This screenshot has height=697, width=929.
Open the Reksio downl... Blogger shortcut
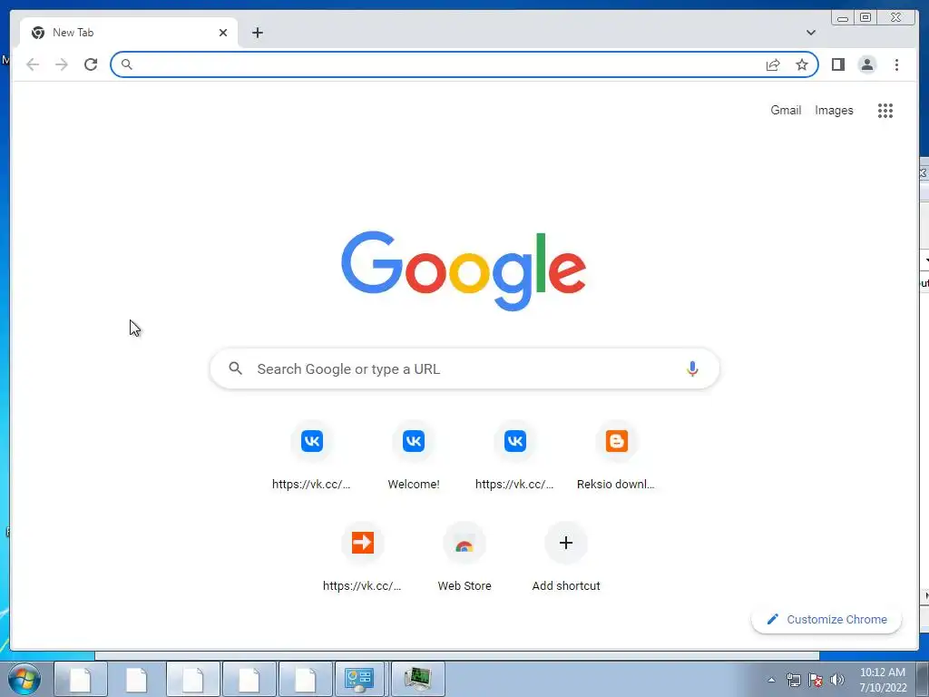[x=616, y=457]
